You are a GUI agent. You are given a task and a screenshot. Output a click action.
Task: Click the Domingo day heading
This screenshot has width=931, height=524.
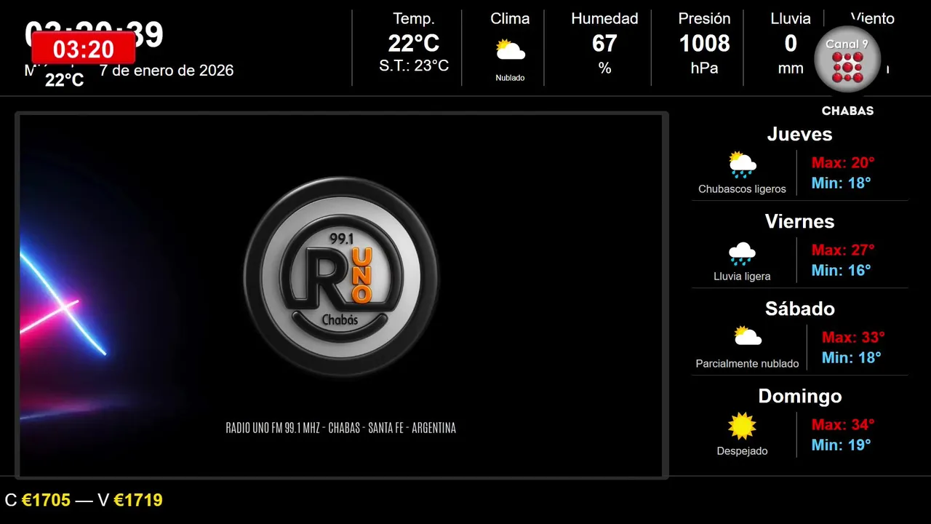coord(799,396)
